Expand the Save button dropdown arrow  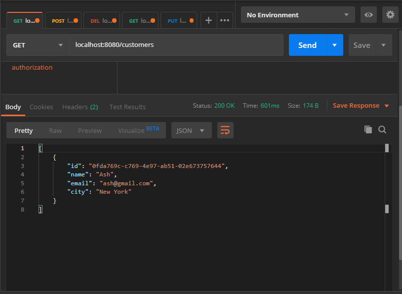tap(384, 45)
